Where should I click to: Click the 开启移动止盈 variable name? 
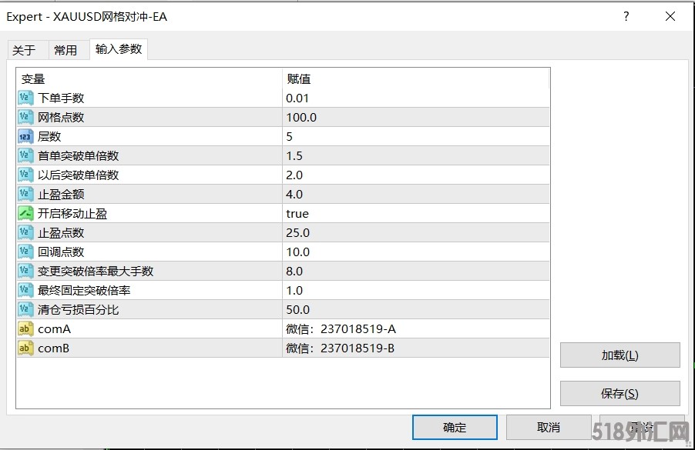[x=72, y=213]
